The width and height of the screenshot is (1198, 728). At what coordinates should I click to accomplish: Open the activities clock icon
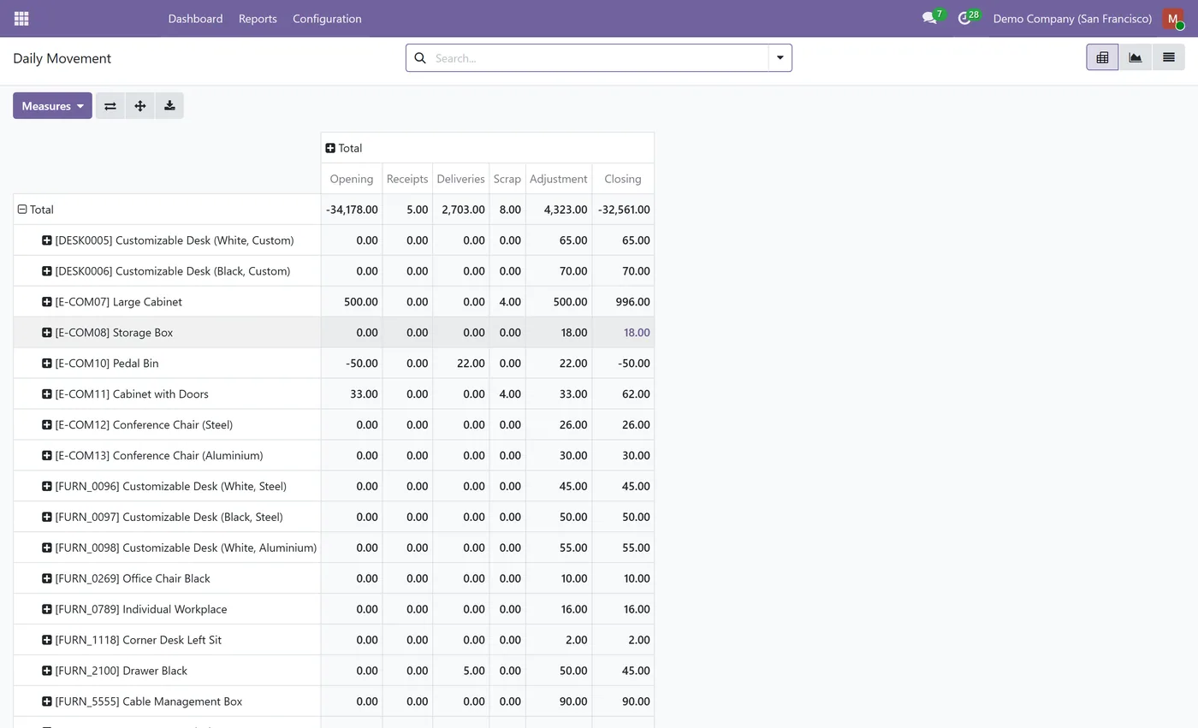click(x=965, y=18)
